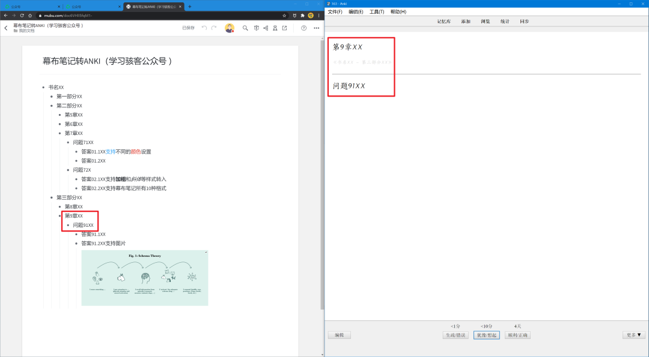Open Chrome's extensions puzzle icon

pyautogui.click(x=302, y=16)
